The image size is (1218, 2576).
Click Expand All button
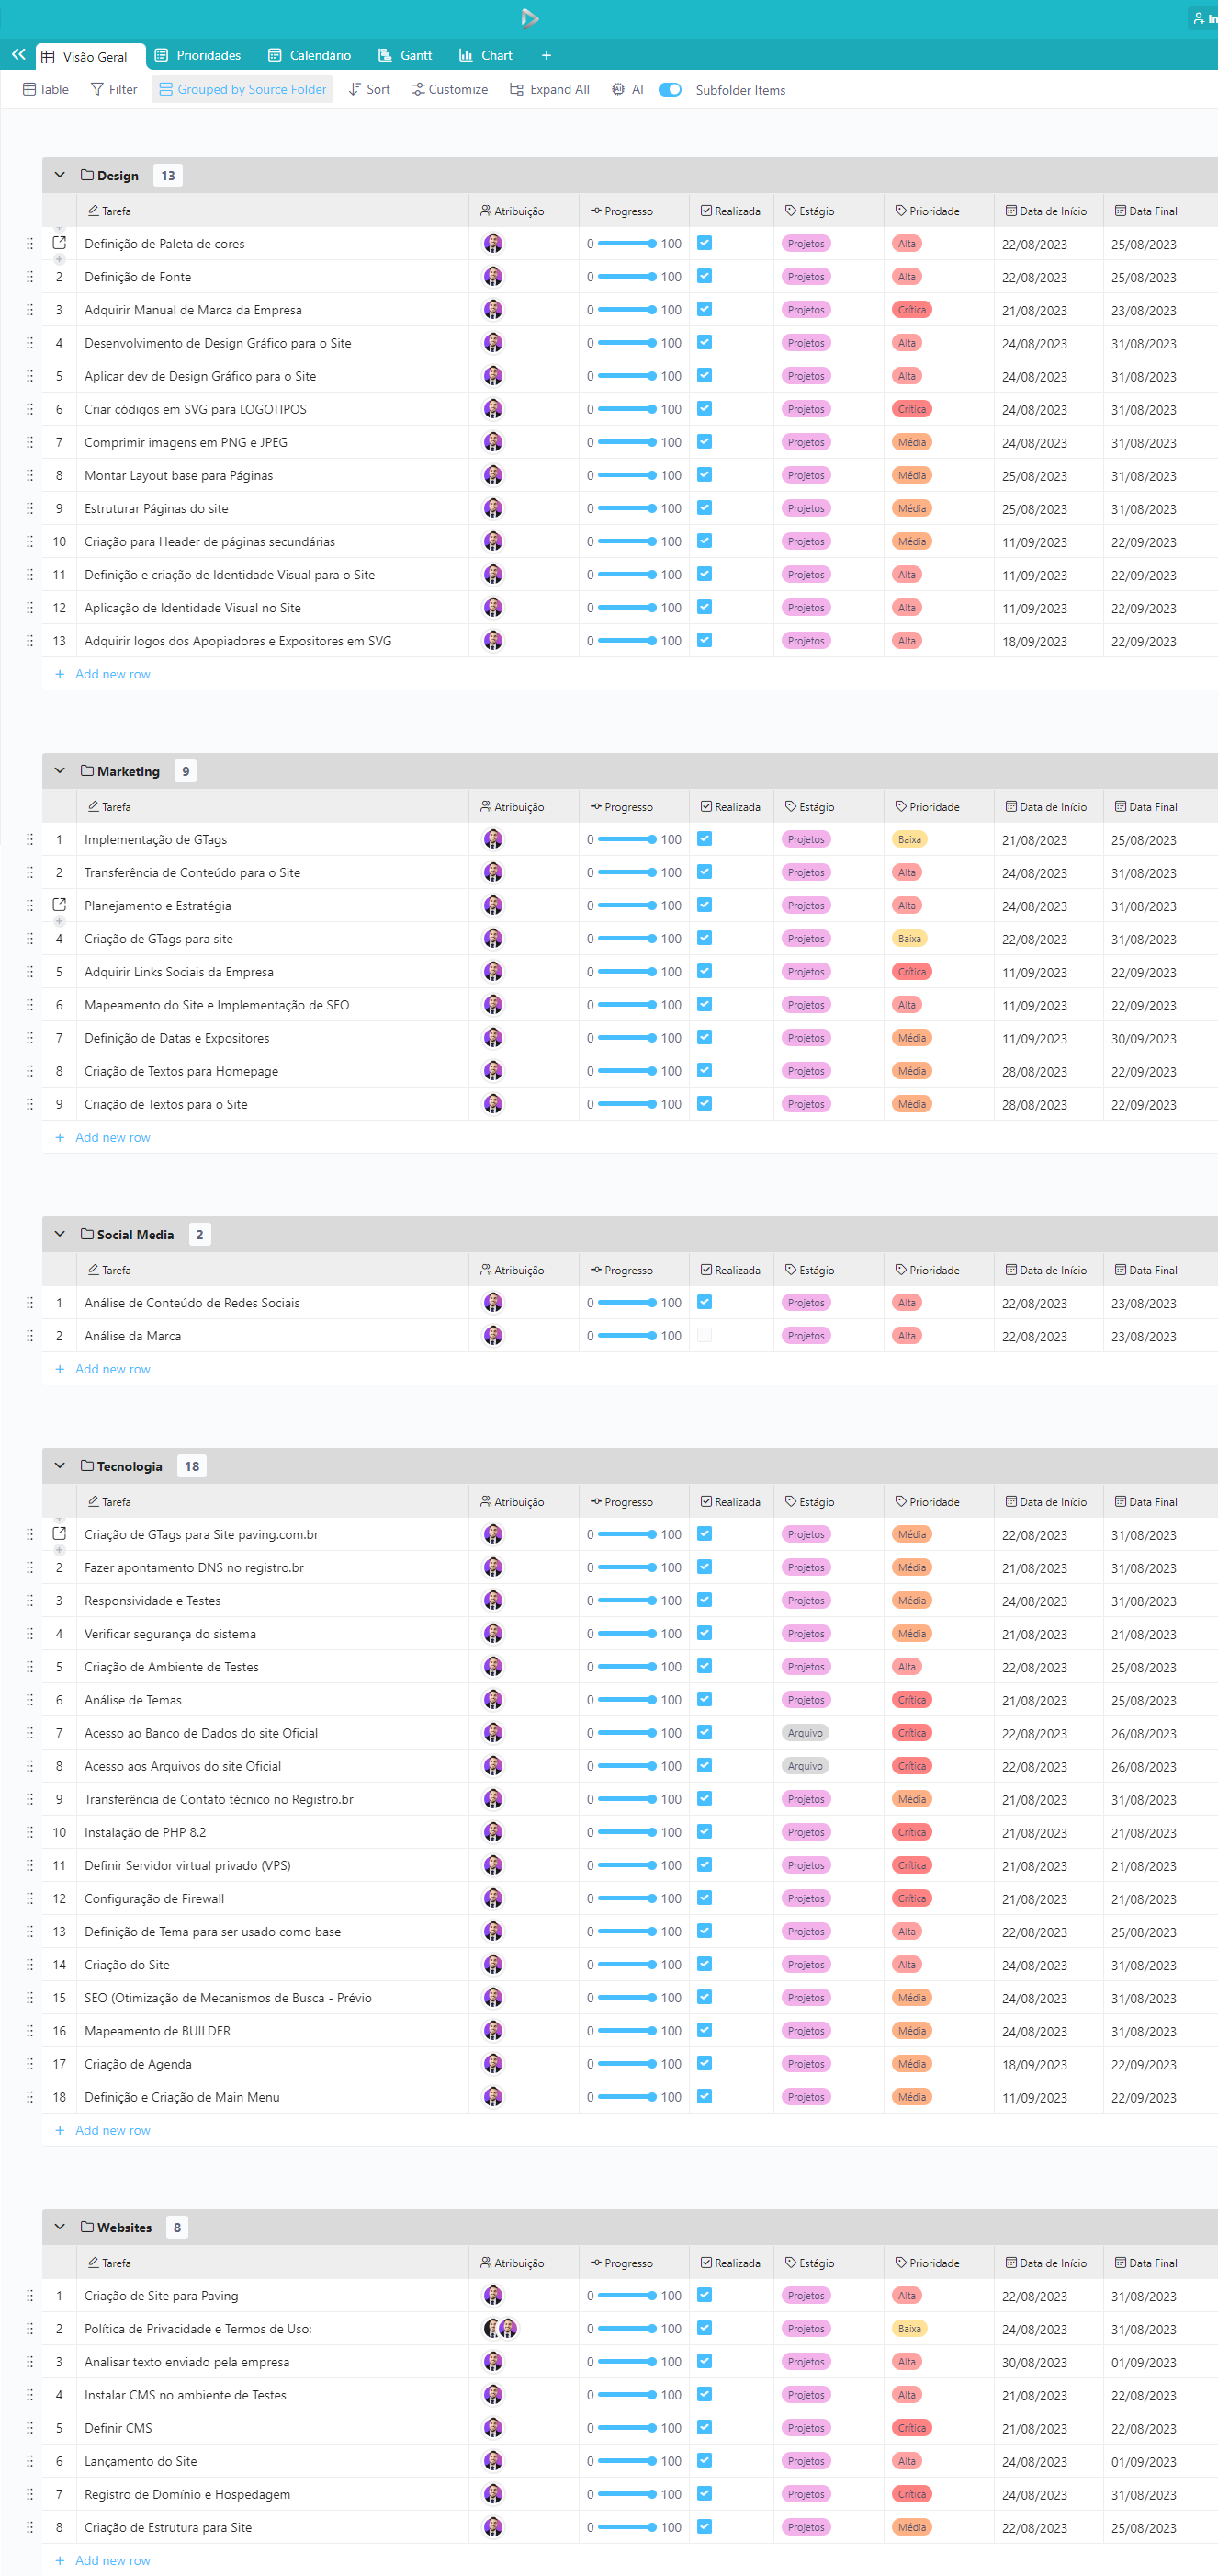549,90
